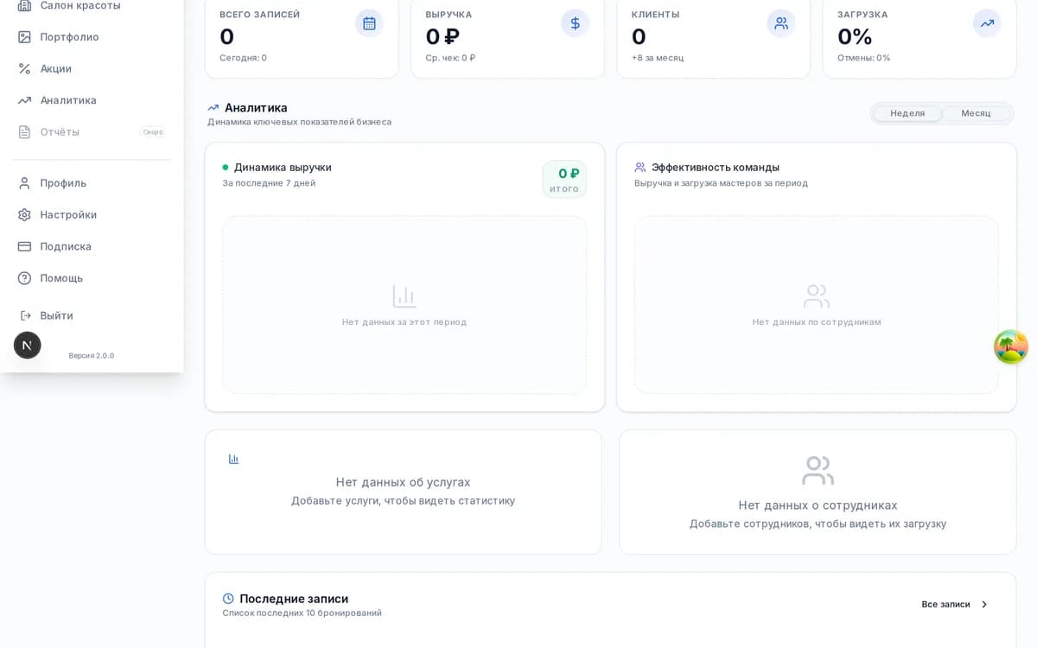Click the trend arrow icon on Загрузка card
Viewport: 1037px width, 648px height.
click(987, 23)
